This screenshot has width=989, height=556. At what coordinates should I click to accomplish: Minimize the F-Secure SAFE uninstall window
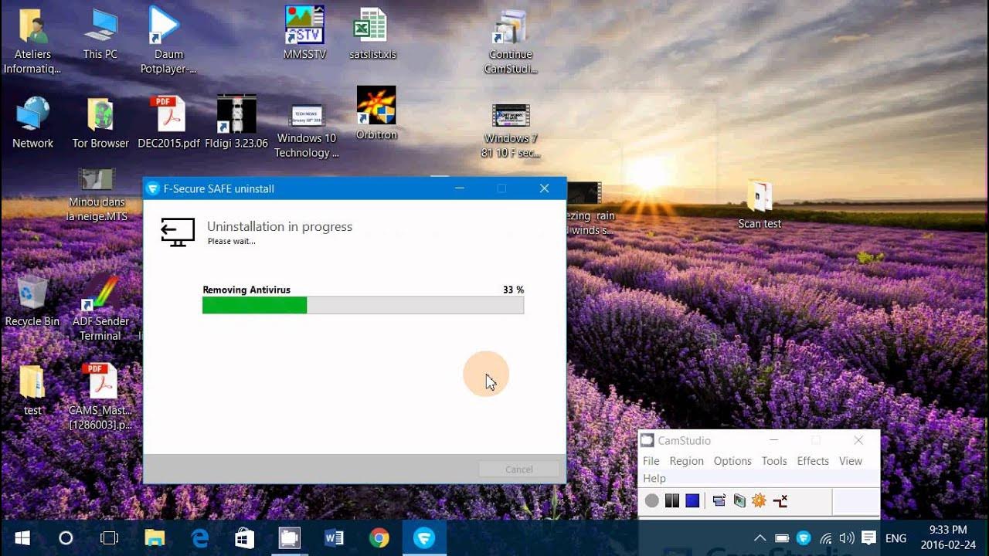[x=460, y=188]
